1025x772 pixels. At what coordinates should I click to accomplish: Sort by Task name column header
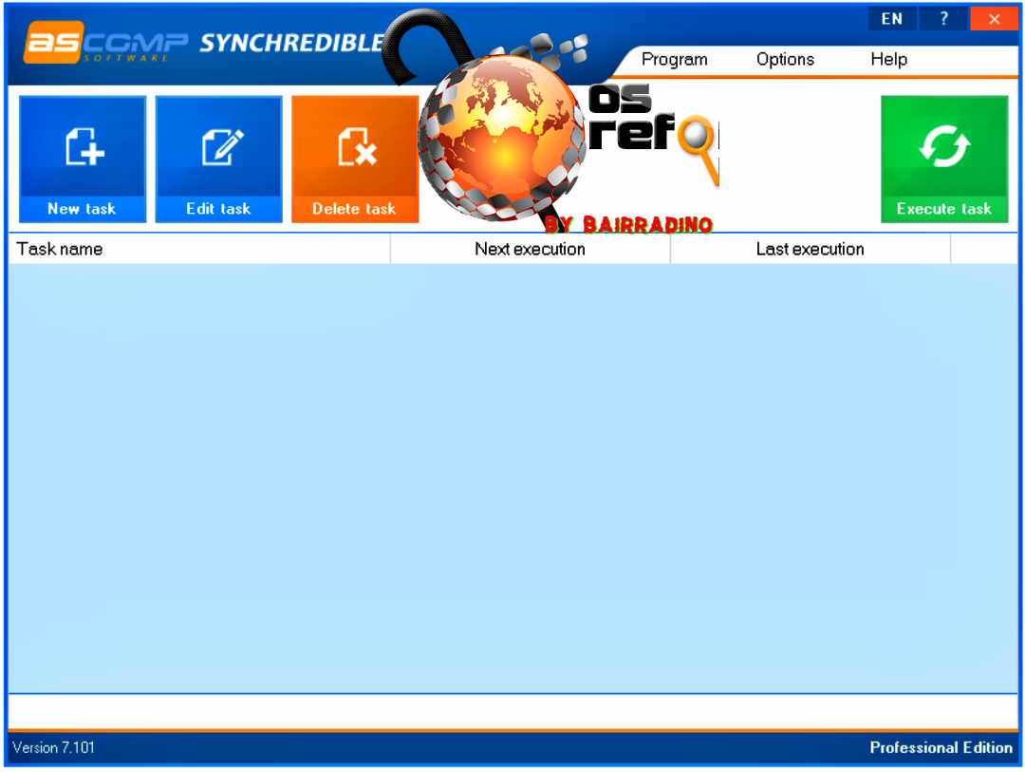click(x=198, y=249)
